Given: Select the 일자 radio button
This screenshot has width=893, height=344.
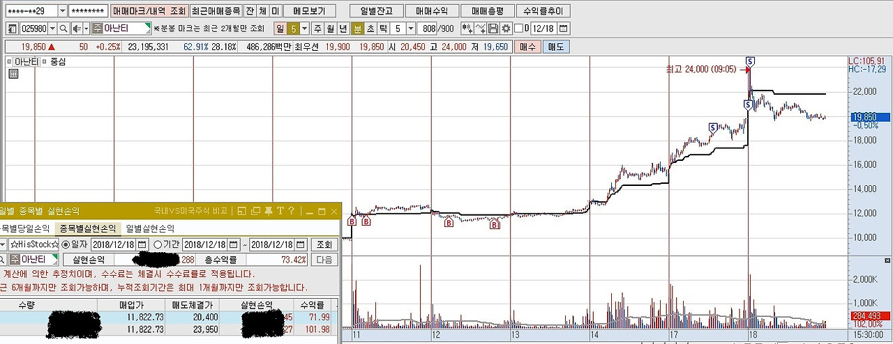Looking at the screenshot, I should pyautogui.click(x=66, y=244).
